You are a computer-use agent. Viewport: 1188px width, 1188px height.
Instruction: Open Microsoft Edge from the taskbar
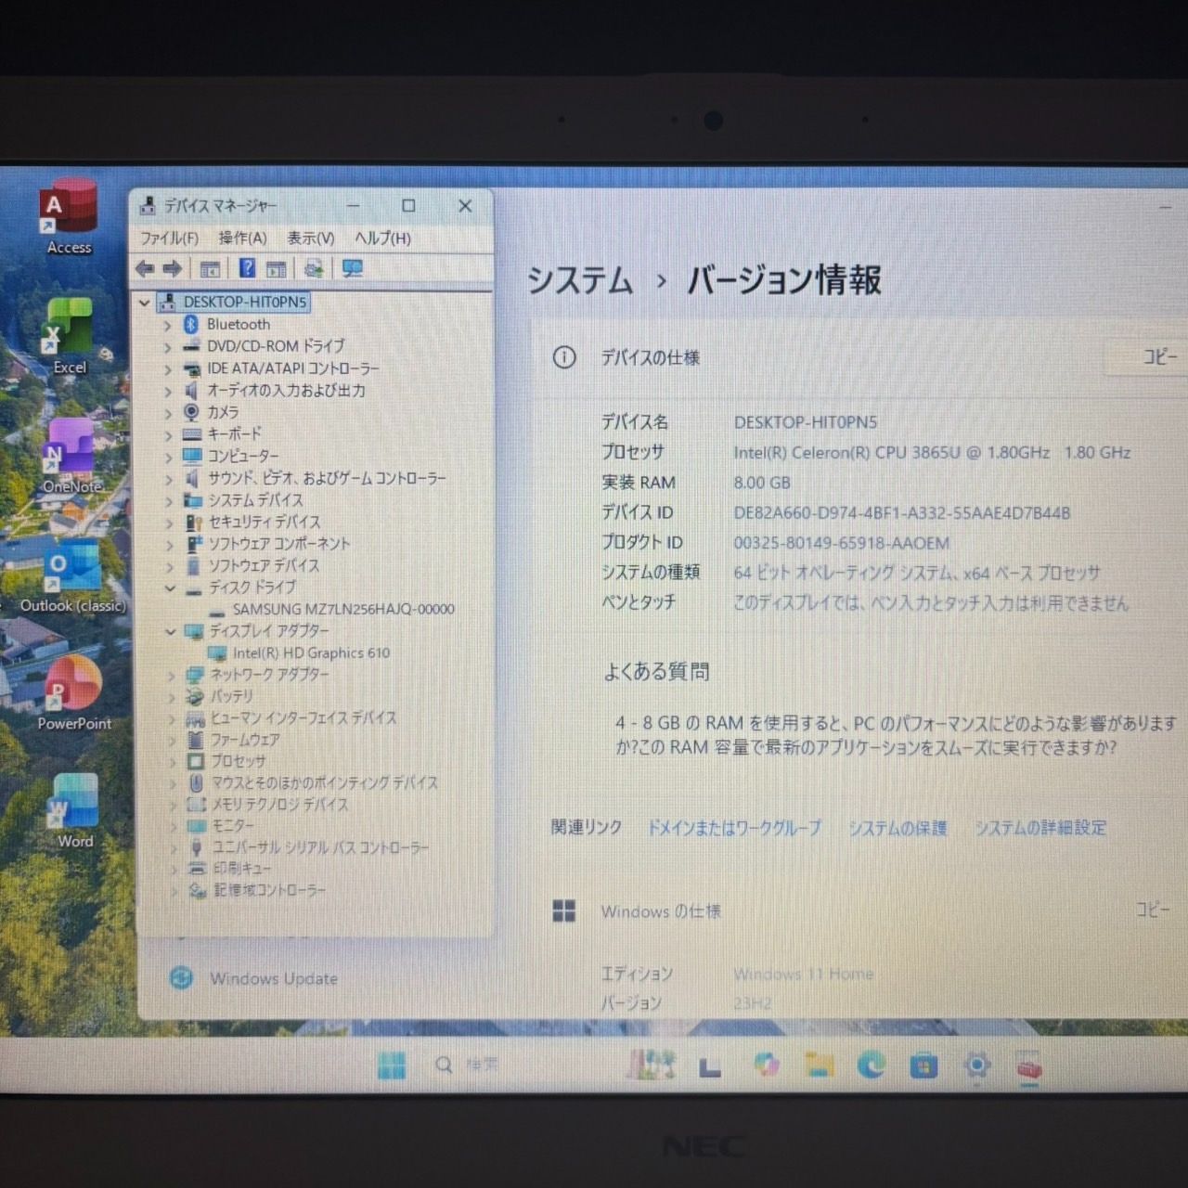(x=871, y=1065)
